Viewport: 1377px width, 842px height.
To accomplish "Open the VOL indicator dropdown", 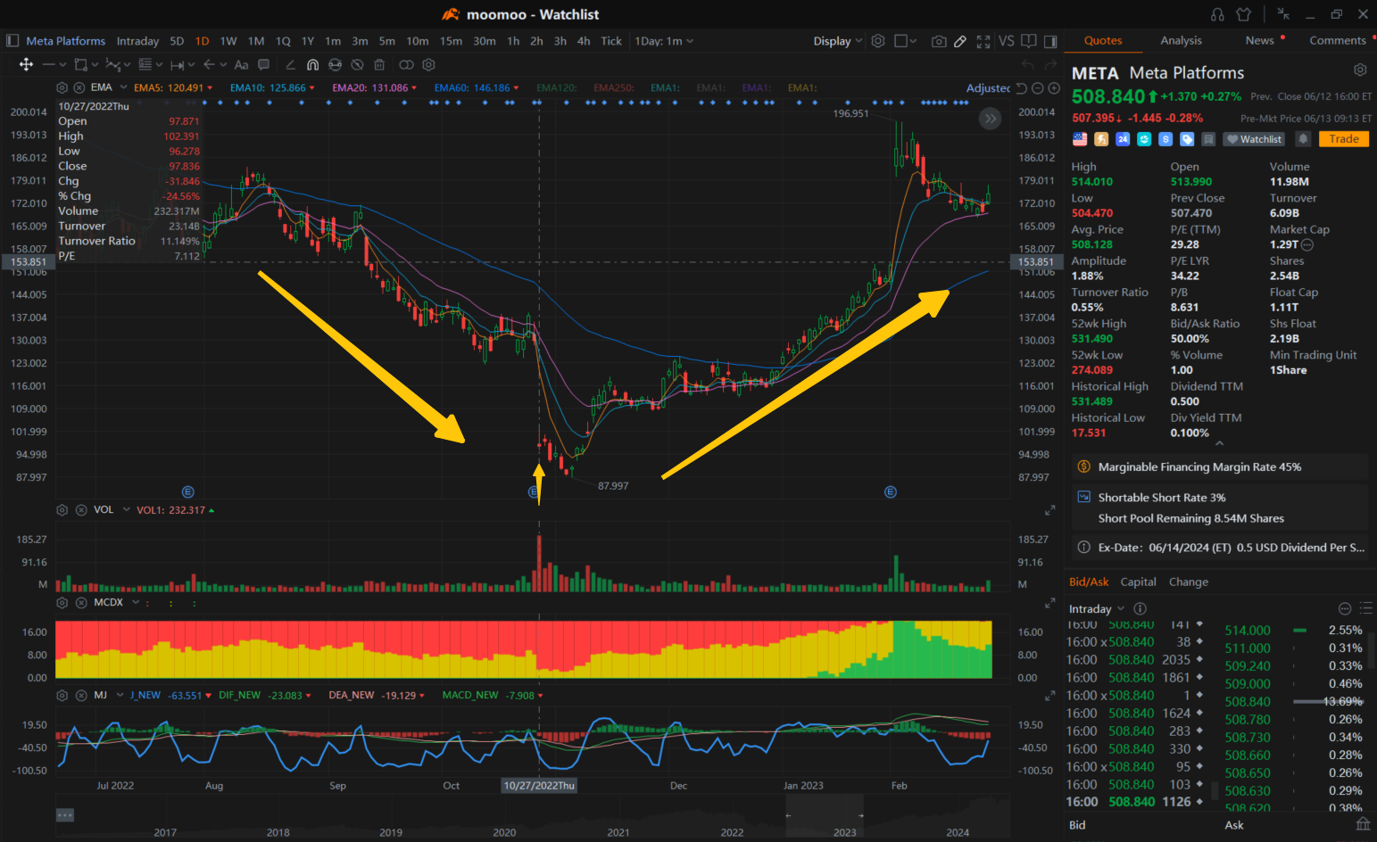I will click(x=127, y=510).
